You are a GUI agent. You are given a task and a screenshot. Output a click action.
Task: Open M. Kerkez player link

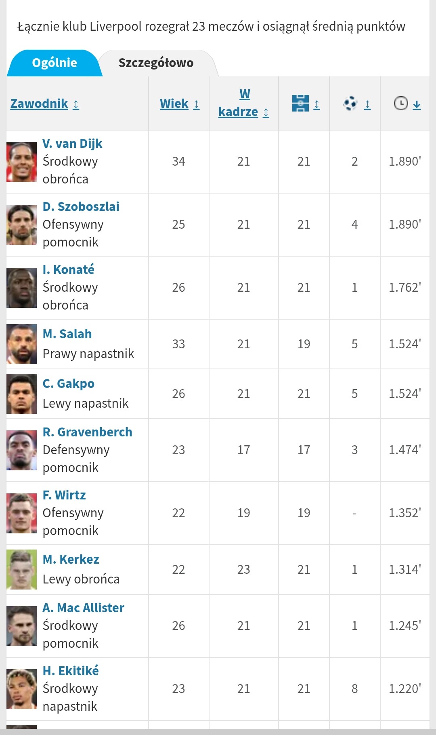(x=71, y=559)
